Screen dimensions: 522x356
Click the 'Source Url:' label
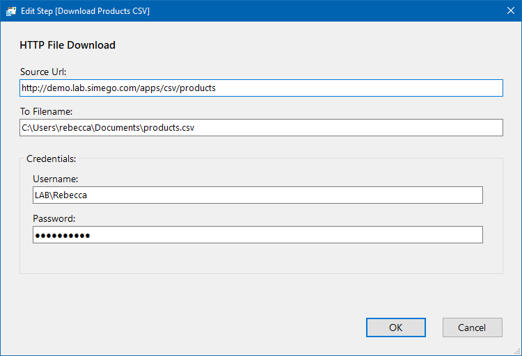point(43,72)
